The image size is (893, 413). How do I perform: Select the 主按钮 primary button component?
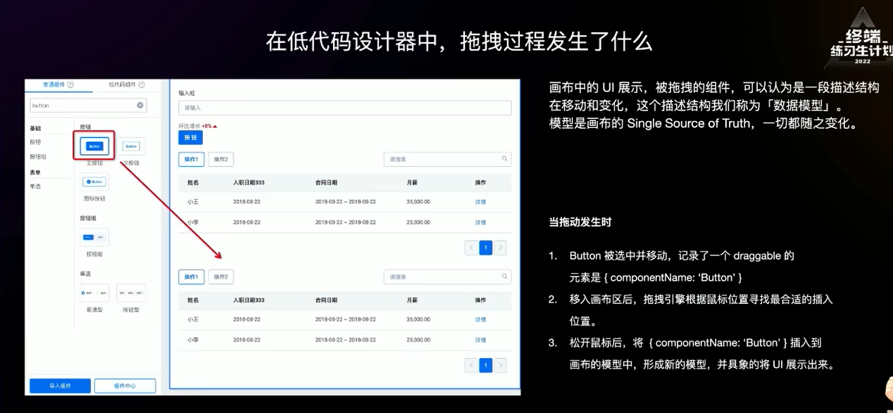coord(95,146)
